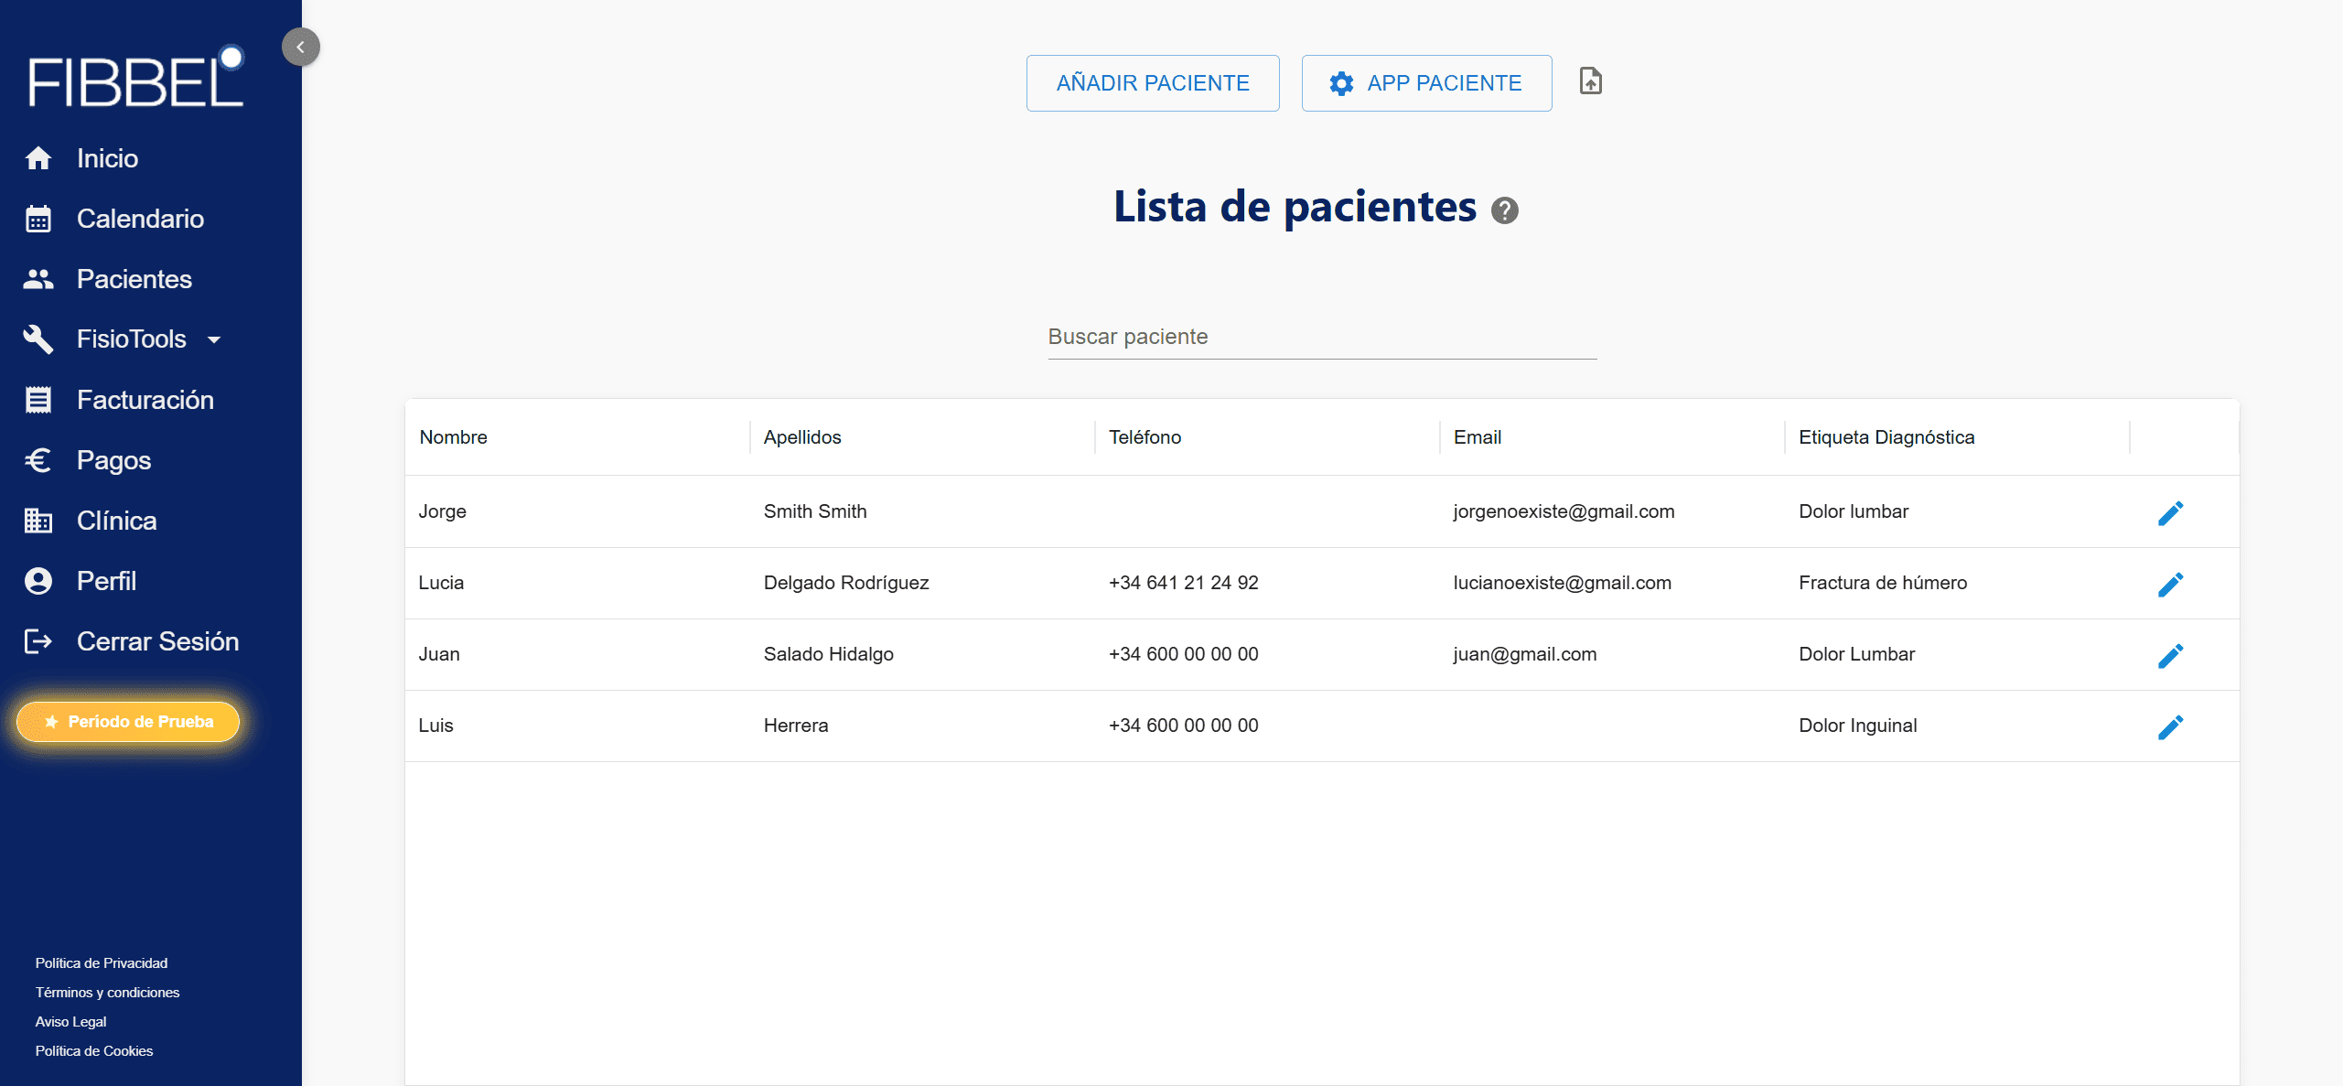Sort by Apellidos column header
2343x1086 pixels.
point(802,437)
